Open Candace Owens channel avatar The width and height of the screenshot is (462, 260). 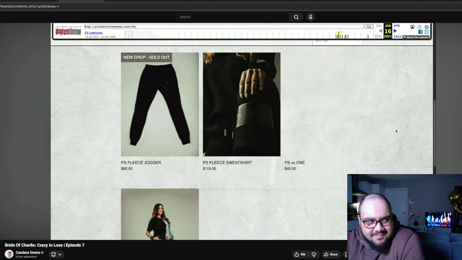coord(9,254)
